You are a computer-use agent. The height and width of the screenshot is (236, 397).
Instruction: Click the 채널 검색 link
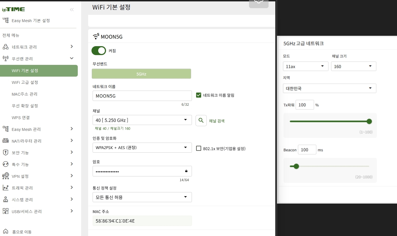(x=217, y=121)
